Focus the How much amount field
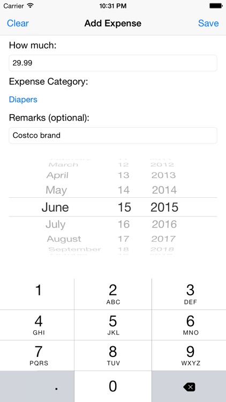This screenshot has height=402, width=226. [113, 63]
